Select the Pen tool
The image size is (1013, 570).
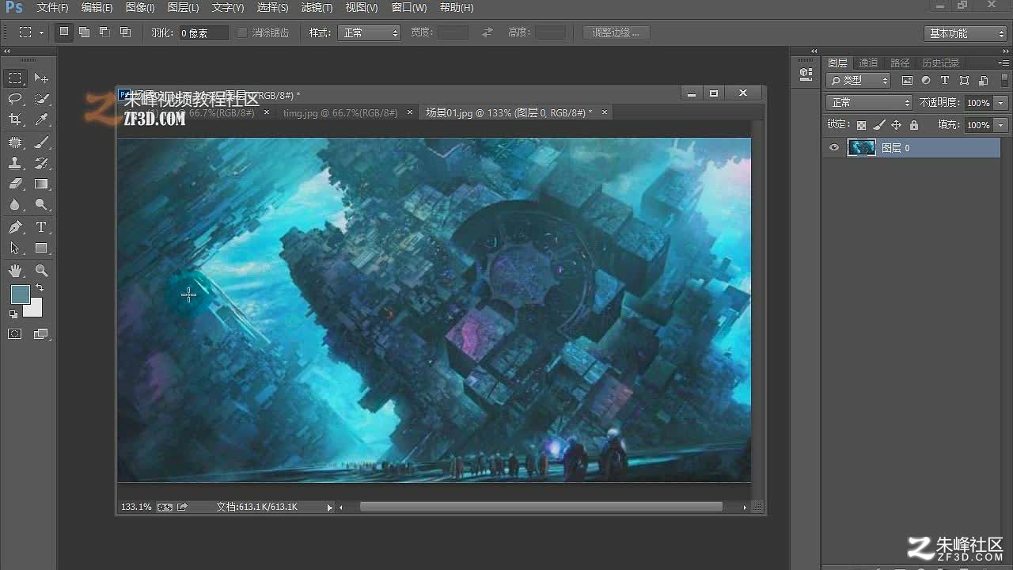(15, 227)
